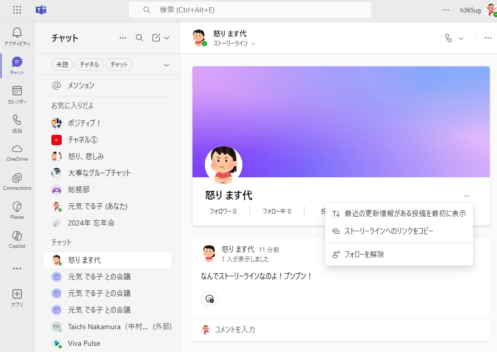Image resolution: width=497 pixels, height=352 pixels.
Task: Filter by チャネル chip
Action: point(89,65)
